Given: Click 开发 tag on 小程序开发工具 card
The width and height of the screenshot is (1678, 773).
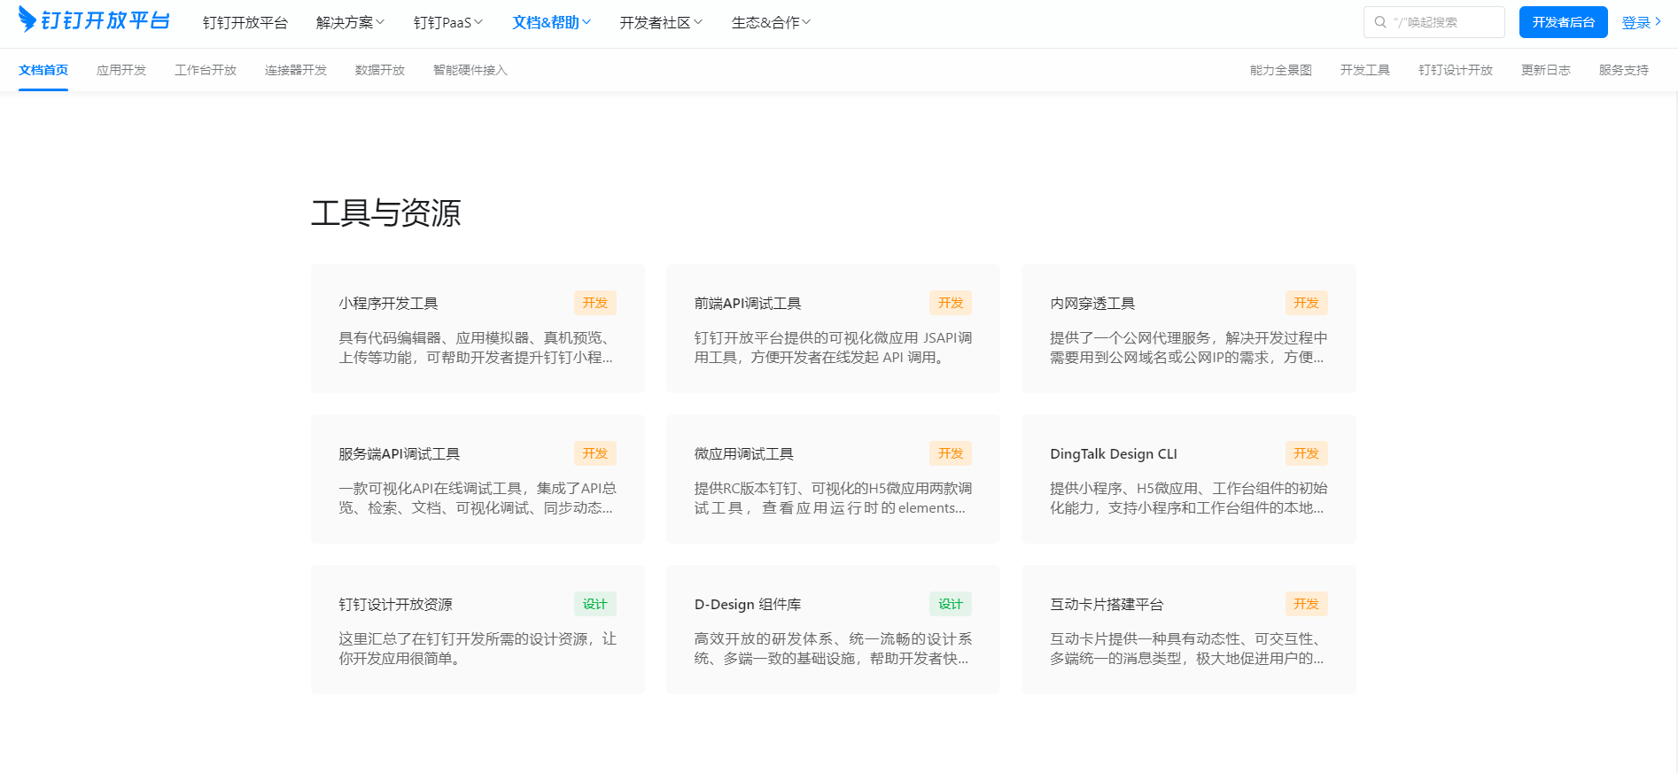Looking at the screenshot, I should [x=595, y=303].
